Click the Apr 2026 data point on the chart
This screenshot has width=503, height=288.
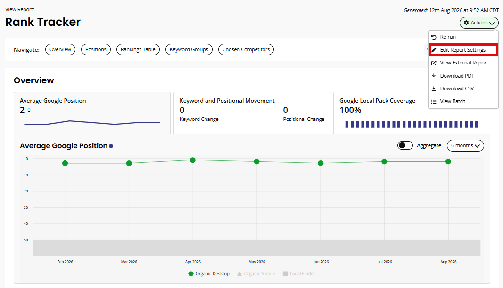pos(193,160)
